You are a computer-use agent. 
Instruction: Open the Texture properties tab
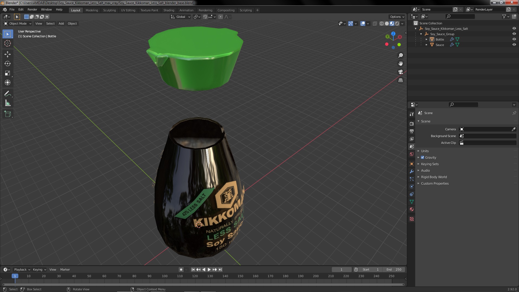(411, 219)
